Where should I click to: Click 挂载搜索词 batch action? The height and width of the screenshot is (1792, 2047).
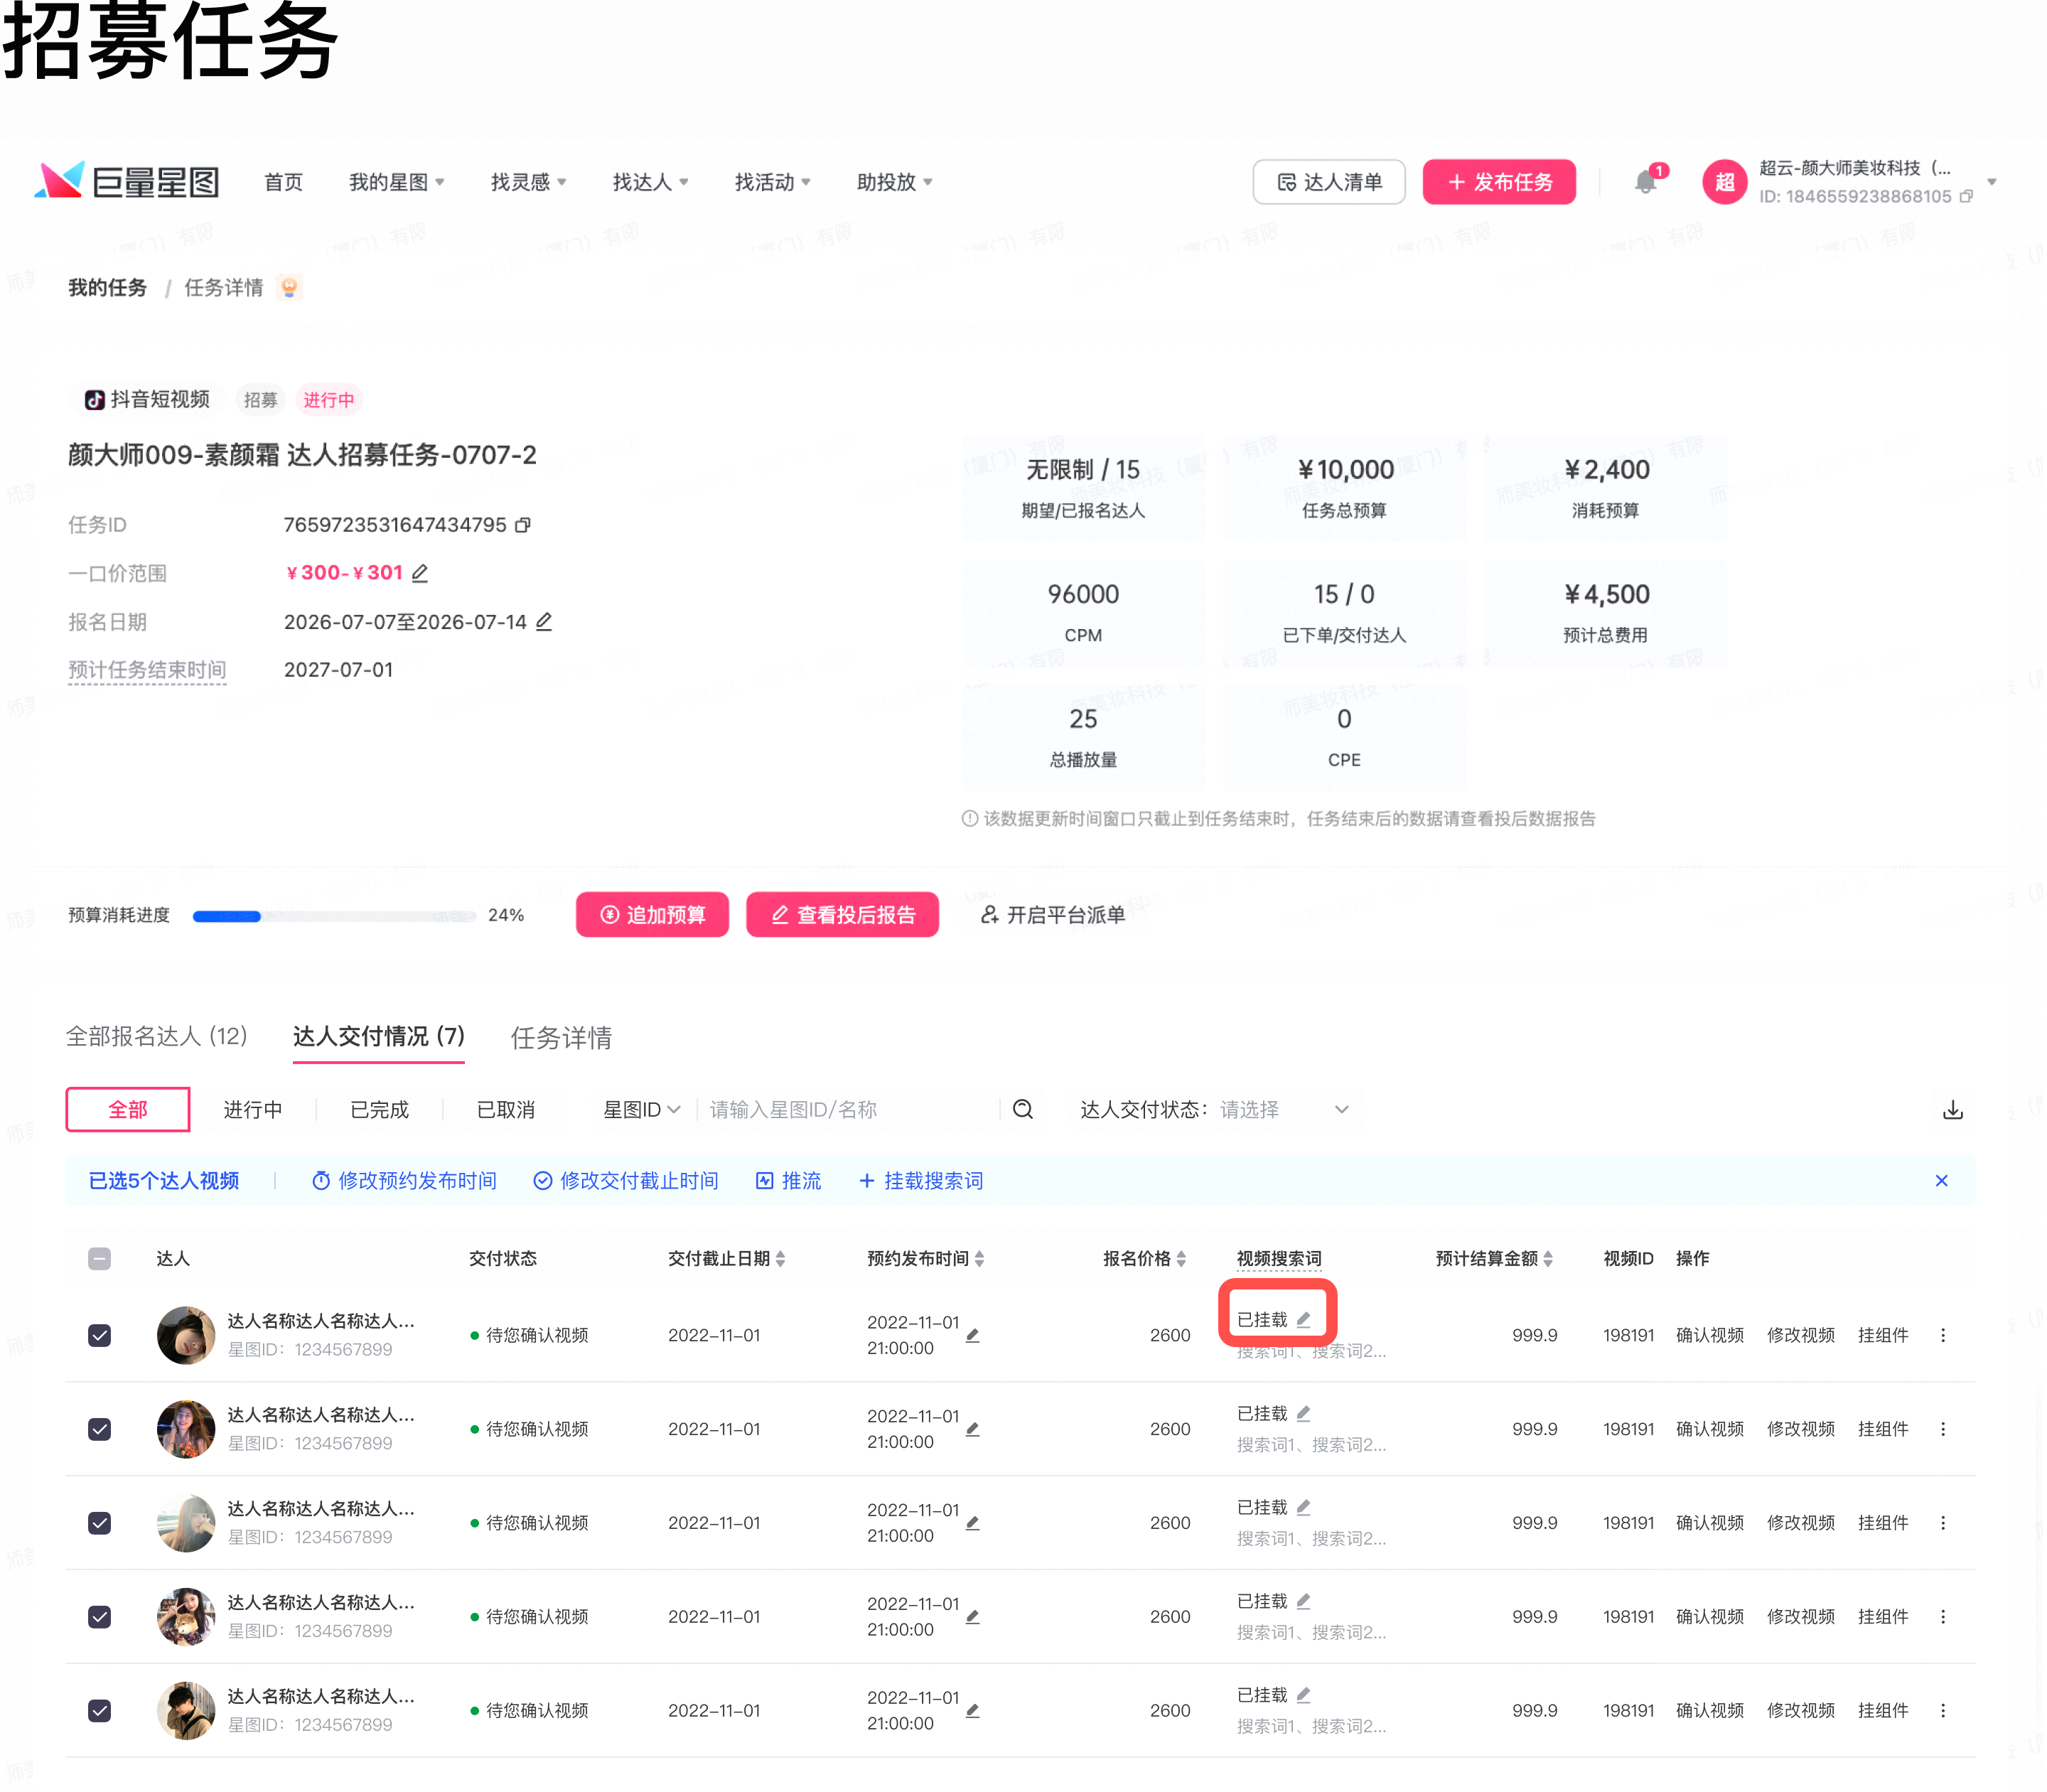point(921,1181)
